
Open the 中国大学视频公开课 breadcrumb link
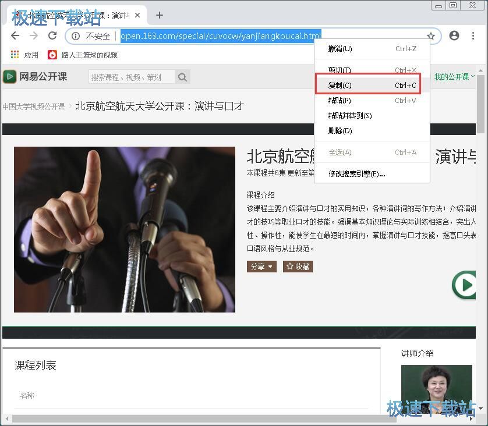pos(36,106)
